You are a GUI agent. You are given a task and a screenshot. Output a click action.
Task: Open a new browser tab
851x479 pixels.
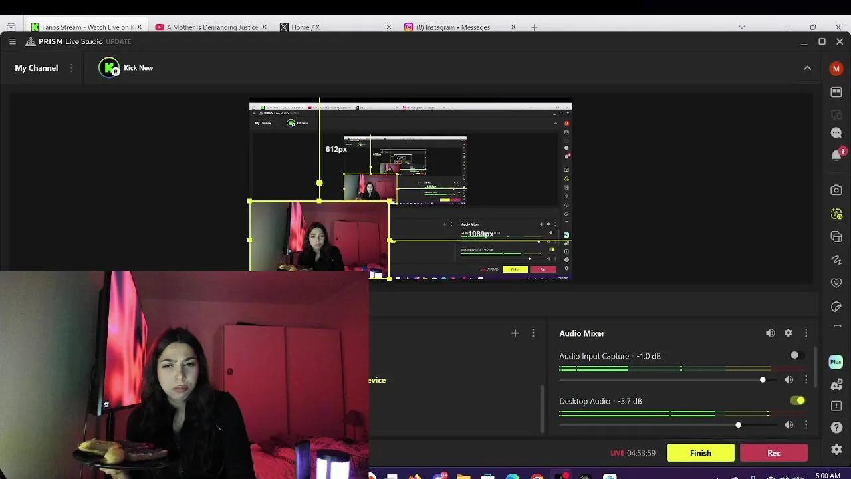click(534, 27)
